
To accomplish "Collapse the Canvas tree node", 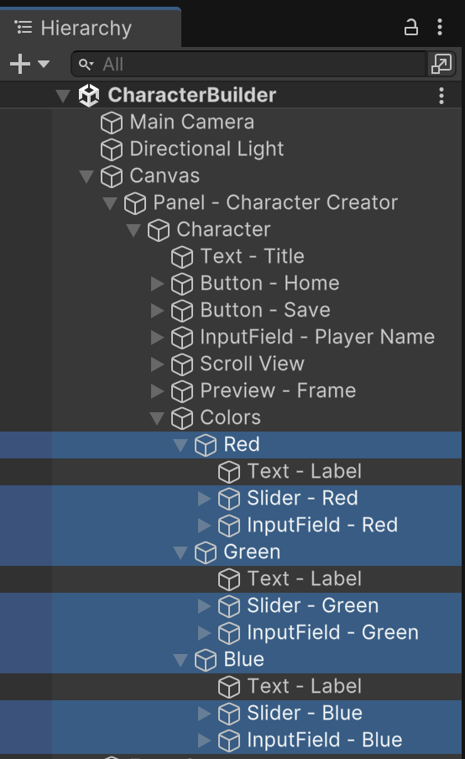I will (86, 176).
